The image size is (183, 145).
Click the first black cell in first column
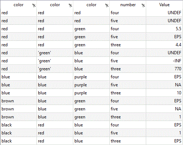tap(19, 125)
